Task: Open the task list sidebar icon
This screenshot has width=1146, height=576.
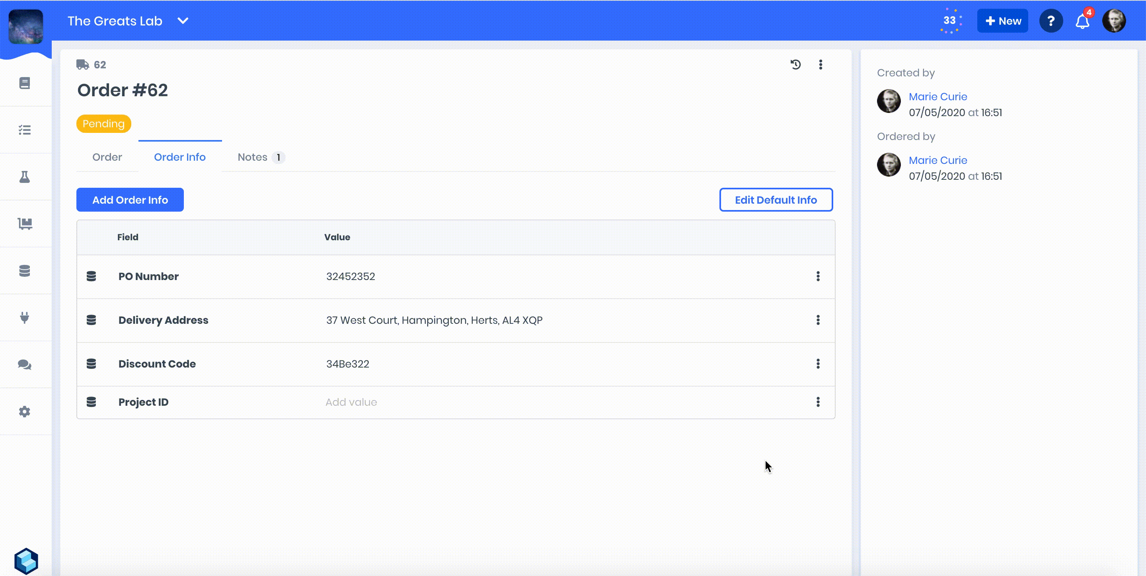Action: coord(24,130)
